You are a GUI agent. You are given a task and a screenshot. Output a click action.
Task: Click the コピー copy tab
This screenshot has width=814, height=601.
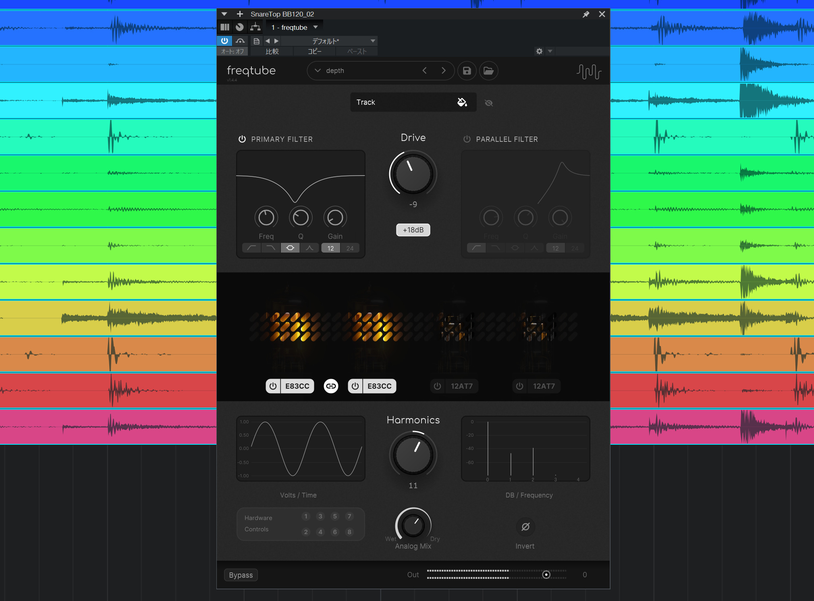coord(314,52)
